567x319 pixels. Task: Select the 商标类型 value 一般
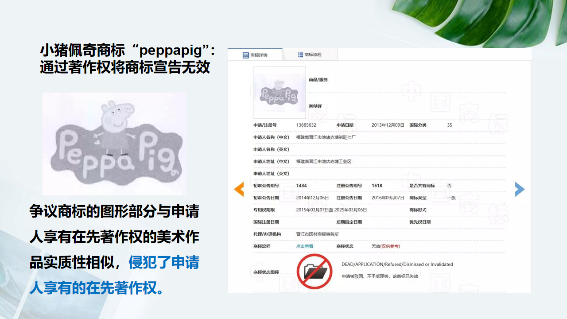(x=451, y=198)
